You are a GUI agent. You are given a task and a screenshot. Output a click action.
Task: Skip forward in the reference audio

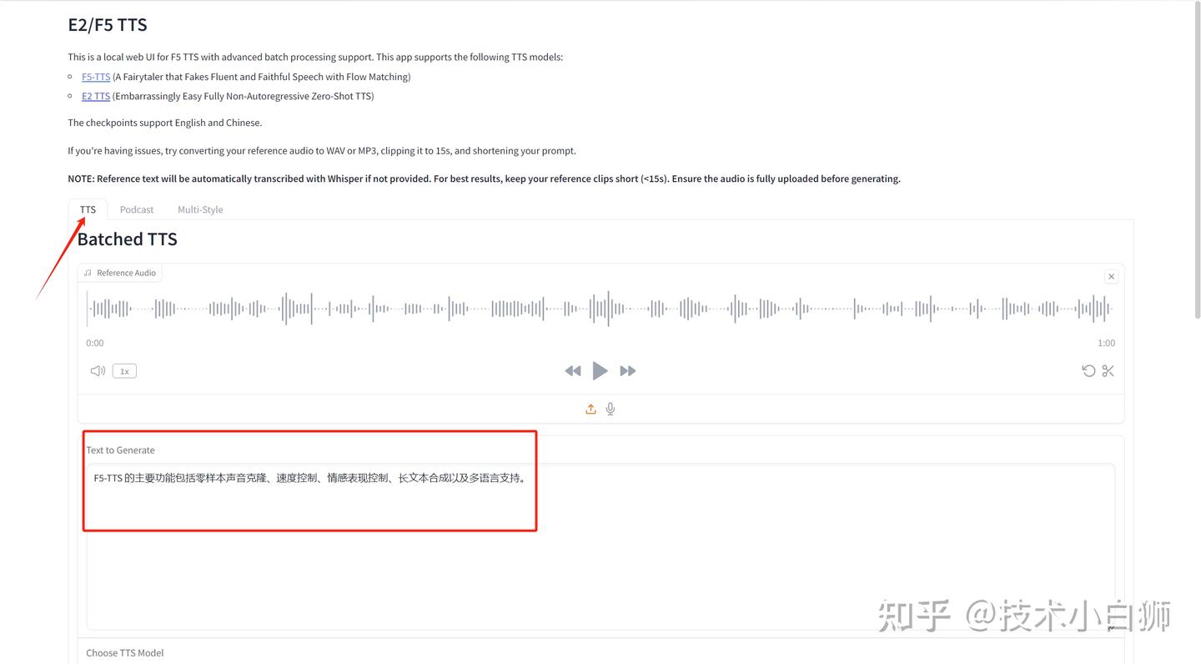627,370
